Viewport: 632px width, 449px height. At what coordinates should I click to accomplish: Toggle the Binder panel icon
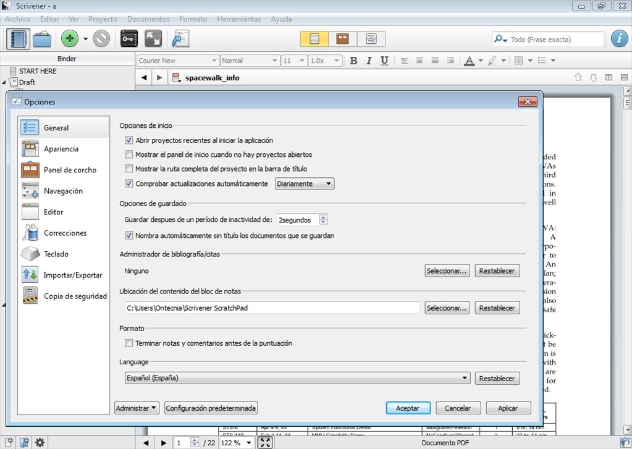coord(18,39)
